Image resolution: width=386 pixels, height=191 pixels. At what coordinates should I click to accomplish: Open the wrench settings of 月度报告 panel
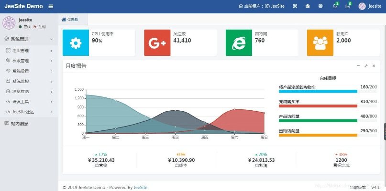tap(366, 66)
